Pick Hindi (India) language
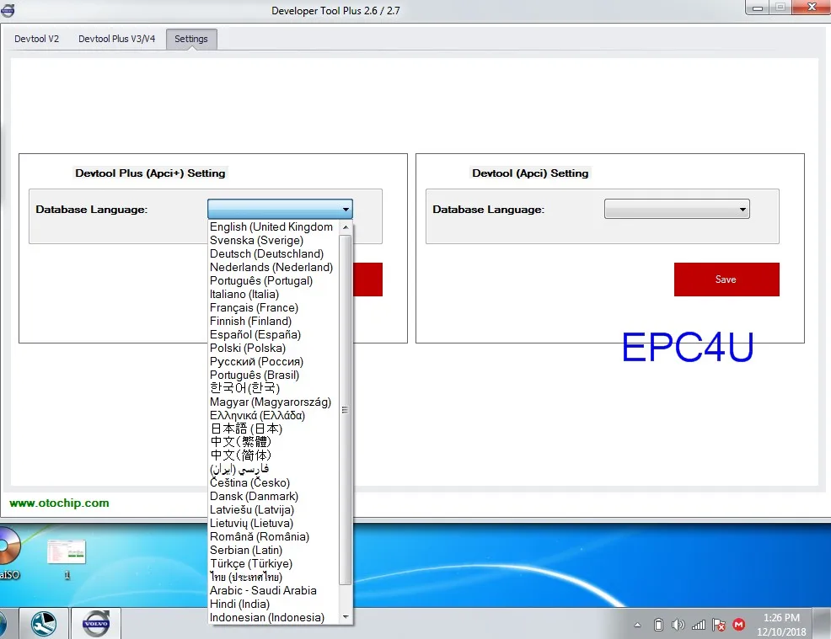831x639 pixels. pyautogui.click(x=273, y=604)
